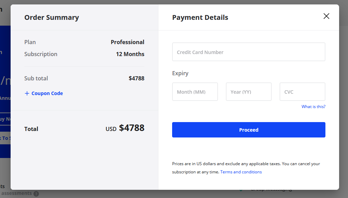Open the Terms and conditions link

(x=241, y=172)
